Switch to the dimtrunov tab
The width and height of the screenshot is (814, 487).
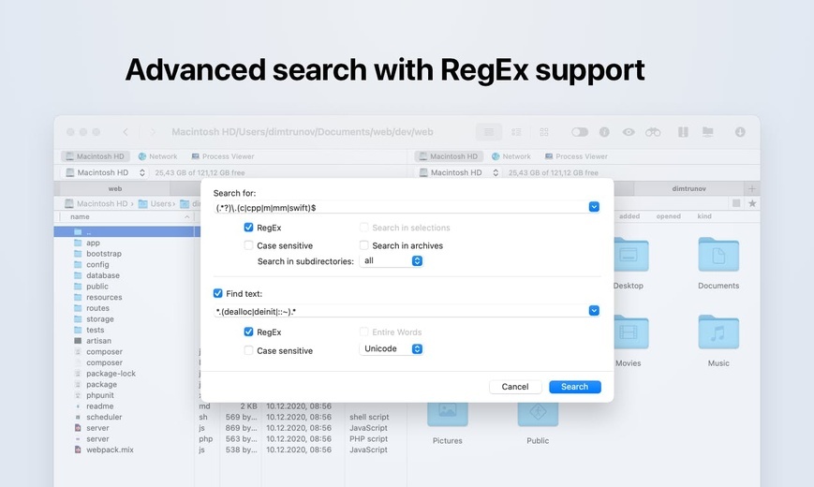click(688, 188)
